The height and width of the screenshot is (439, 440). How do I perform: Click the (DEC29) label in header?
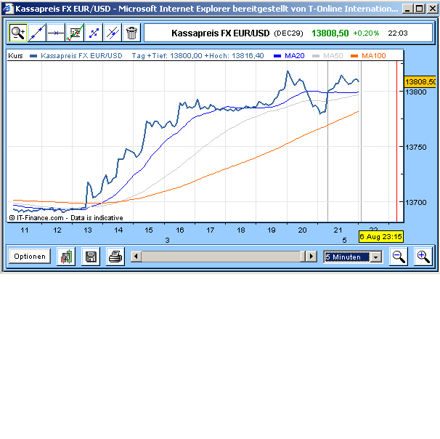[x=288, y=33]
